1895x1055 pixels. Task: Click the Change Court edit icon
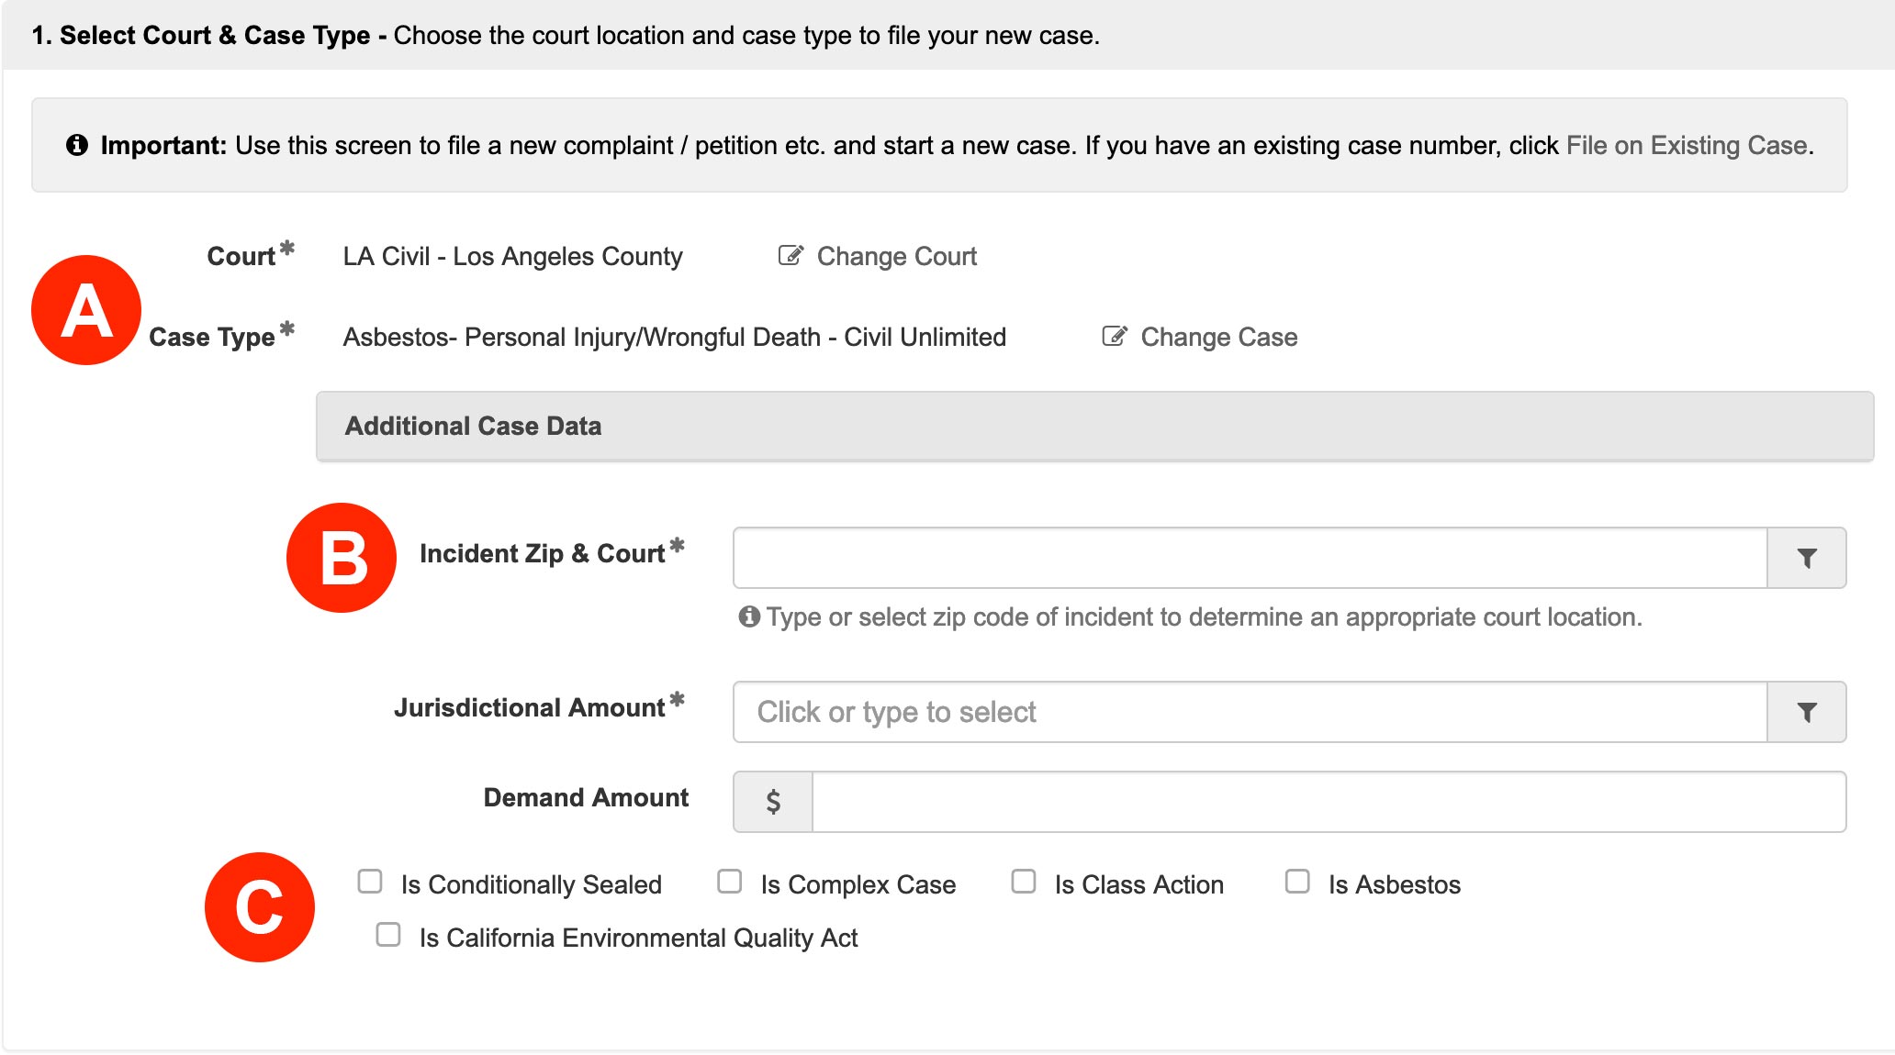(x=791, y=256)
